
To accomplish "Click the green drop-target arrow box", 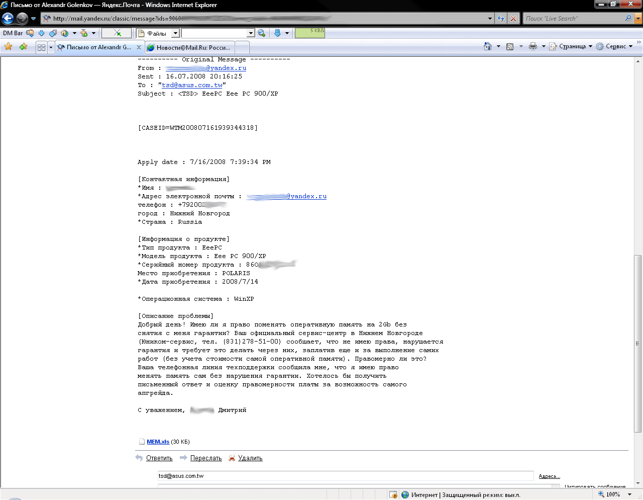I will tap(117, 33).
